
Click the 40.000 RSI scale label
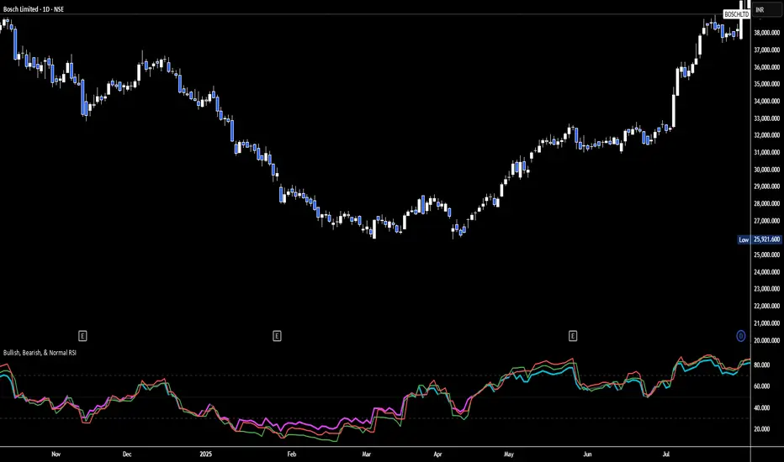pos(762,407)
